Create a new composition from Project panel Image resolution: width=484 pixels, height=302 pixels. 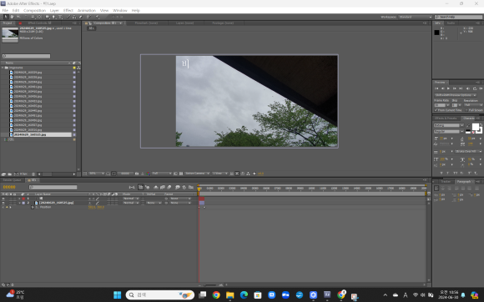coord(16,174)
